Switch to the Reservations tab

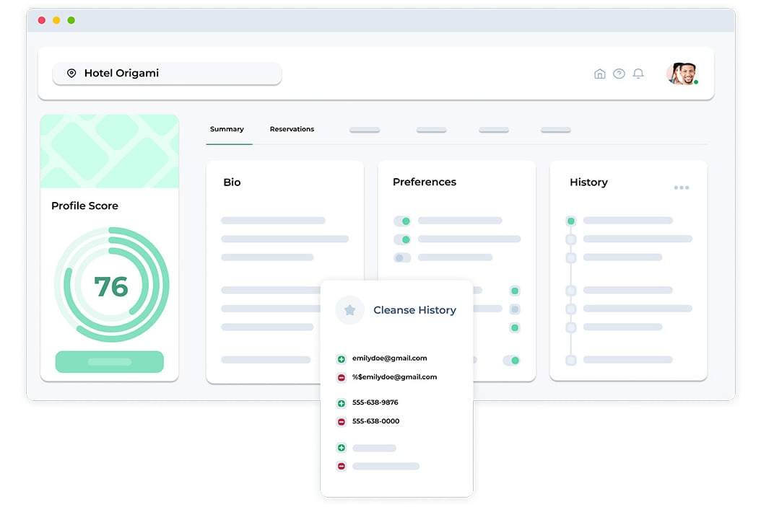[292, 129]
